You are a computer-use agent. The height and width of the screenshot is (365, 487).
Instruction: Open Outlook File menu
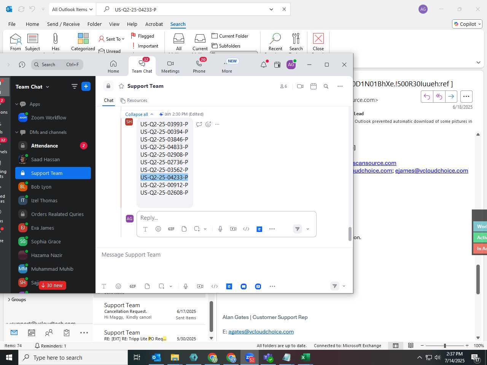[12, 24]
